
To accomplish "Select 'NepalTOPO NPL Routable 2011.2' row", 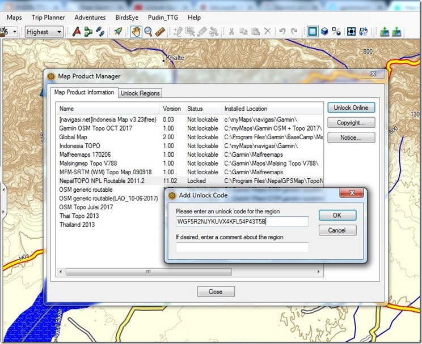I will (190, 180).
